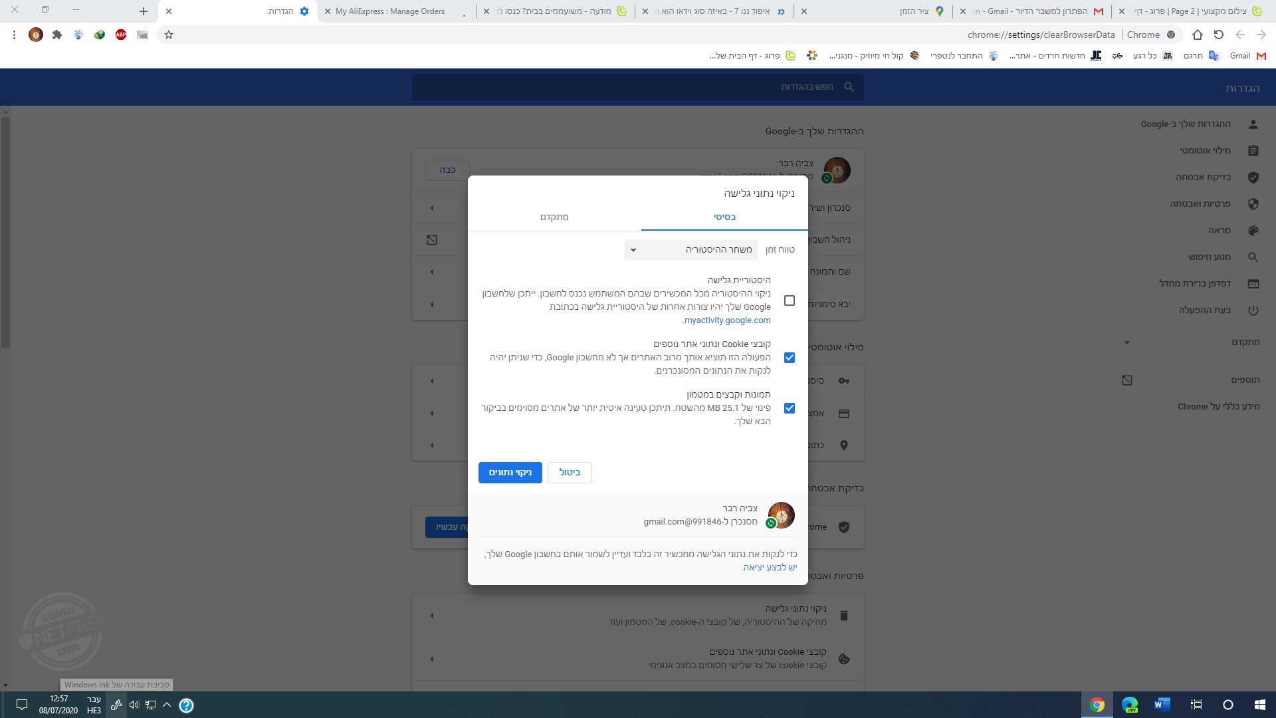Click the Cancel button in dialog
This screenshot has width=1276, height=718.
[x=570, y=473]
